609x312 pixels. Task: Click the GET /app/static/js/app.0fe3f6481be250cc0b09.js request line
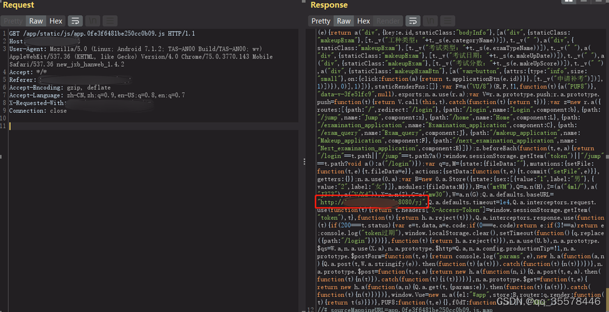click(x=102, y=34)
